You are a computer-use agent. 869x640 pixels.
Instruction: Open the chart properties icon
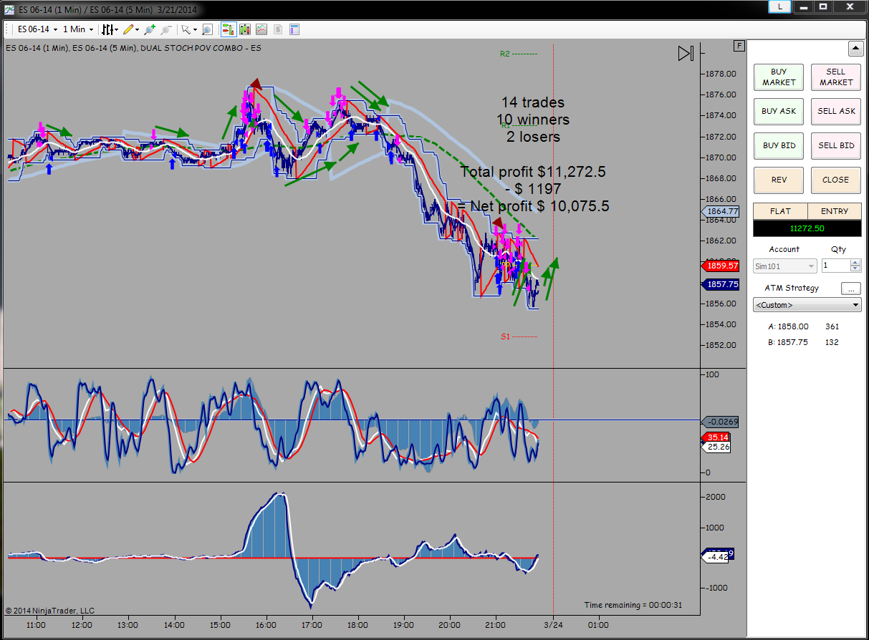pyautogui.click(x=294, y=29)
